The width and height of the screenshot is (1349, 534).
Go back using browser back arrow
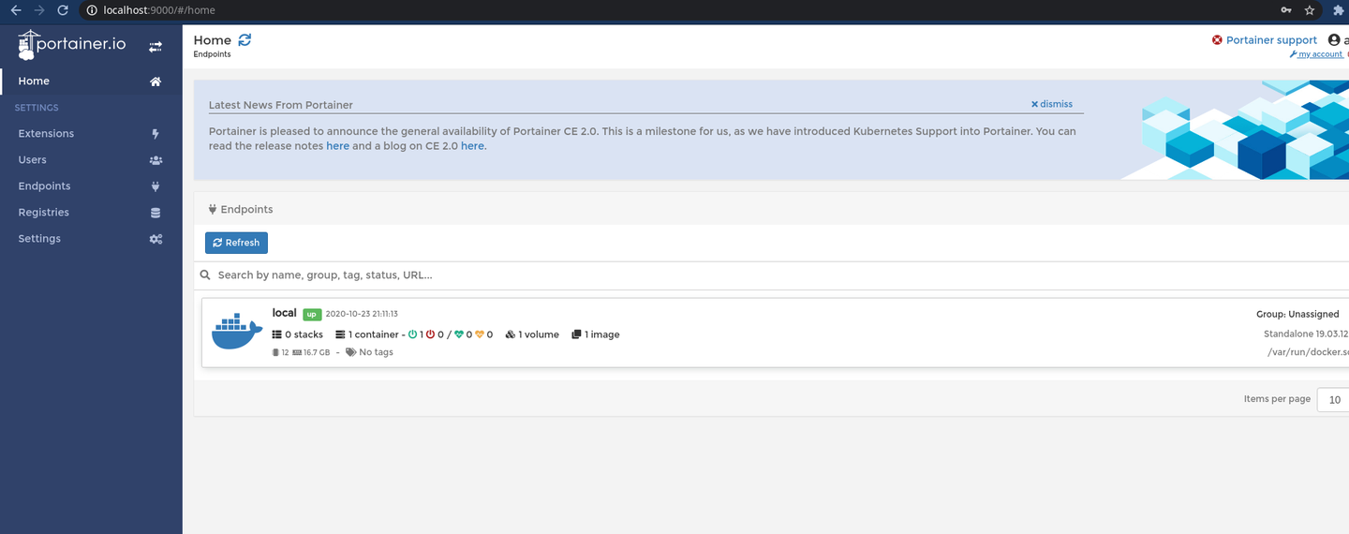pos(15,10)
